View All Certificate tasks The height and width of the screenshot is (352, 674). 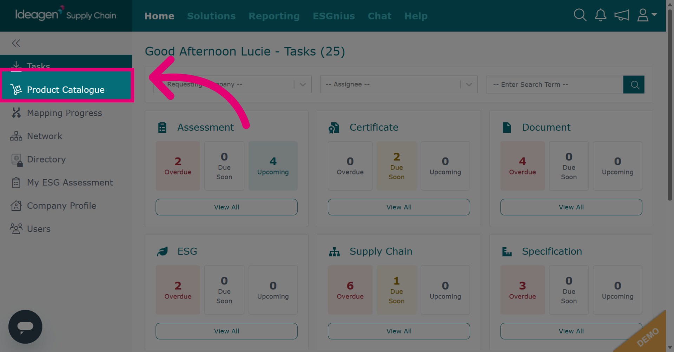tap(399, 207)
